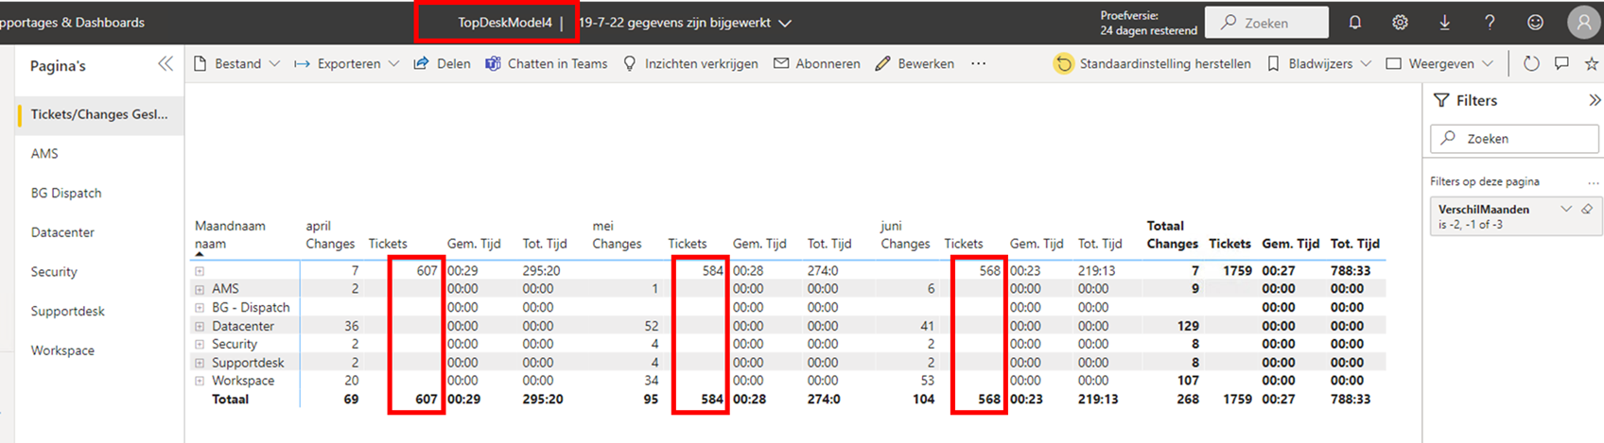Click the mei column group header

603,226
